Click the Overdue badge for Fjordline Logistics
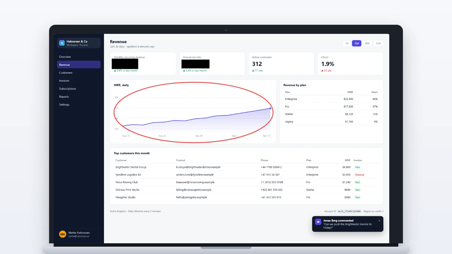This screenshot has height=254, width=452. point(360,175)
